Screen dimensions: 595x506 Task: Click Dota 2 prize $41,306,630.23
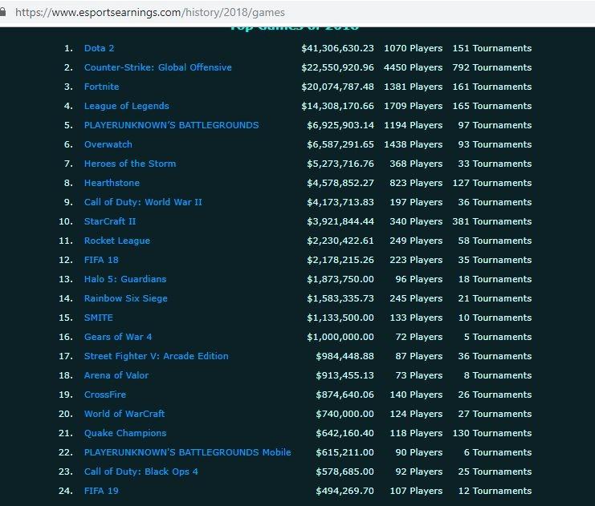pos(338,48)
